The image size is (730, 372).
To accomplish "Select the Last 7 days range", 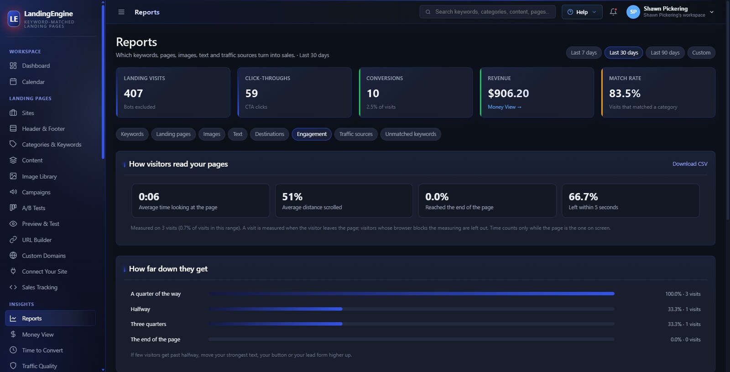I will (584, 52).
